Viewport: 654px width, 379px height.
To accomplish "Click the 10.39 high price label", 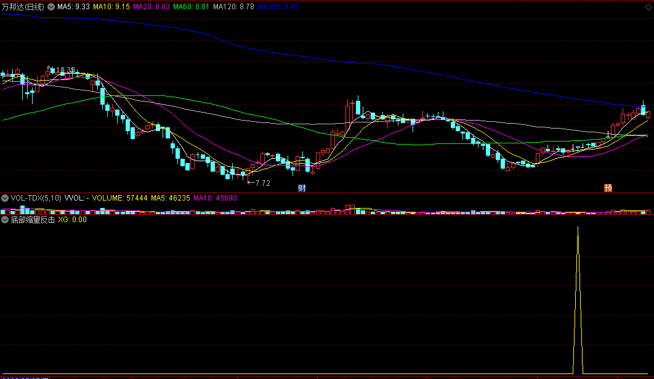I will point(65,70).
